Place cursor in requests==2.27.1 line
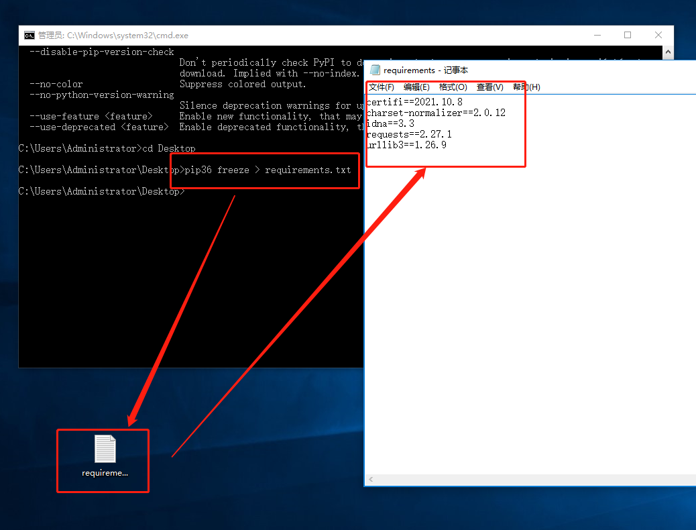The image size is (696, 530). pos(409,134)
